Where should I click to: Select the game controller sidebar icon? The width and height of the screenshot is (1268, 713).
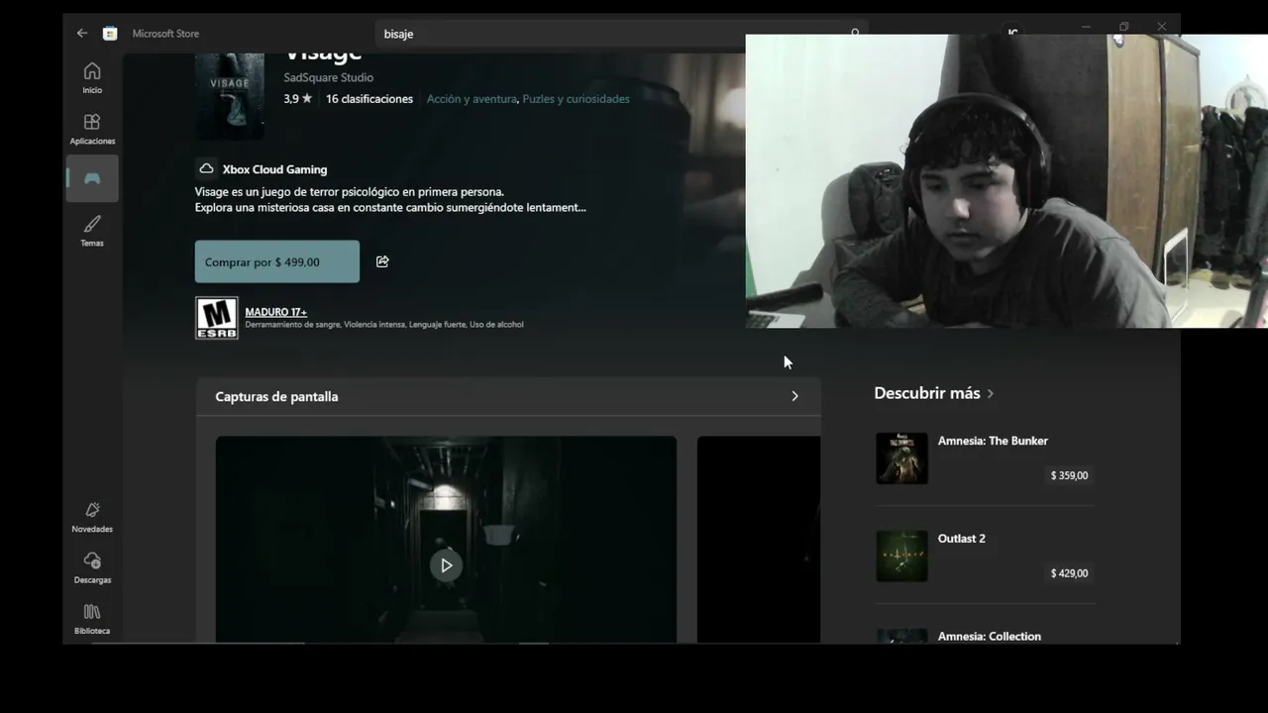click(x=92, y=178)
